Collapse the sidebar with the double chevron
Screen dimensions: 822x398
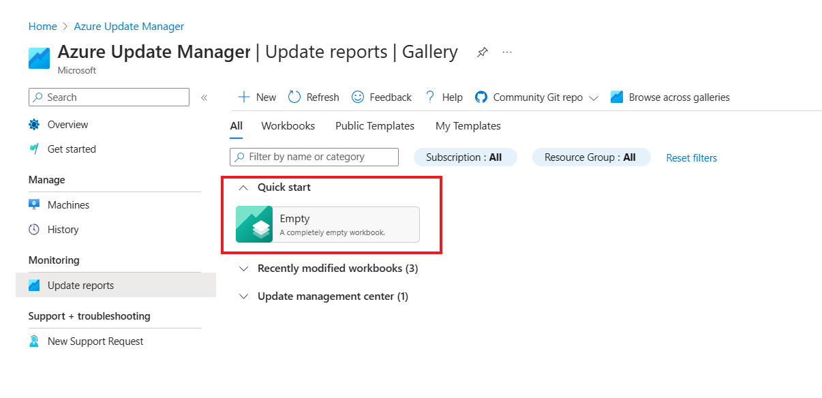click(204, 97)
